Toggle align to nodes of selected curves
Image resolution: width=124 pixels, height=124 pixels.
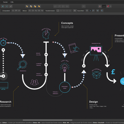pyautogui.click(x=87, y=11)
